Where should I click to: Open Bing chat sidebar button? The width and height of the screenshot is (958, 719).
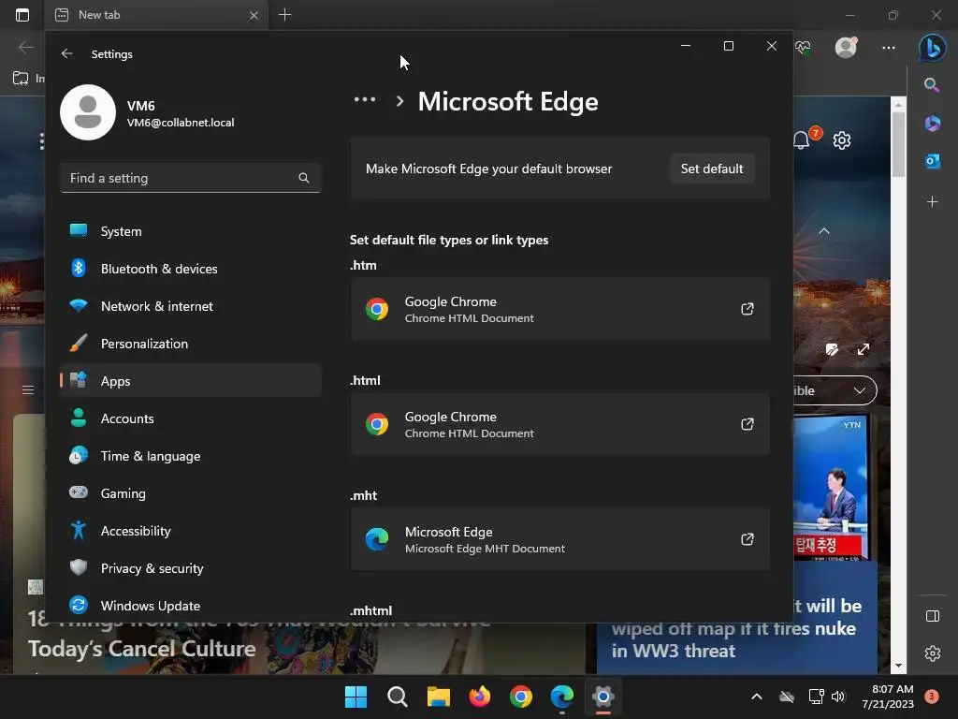point(933,47)
